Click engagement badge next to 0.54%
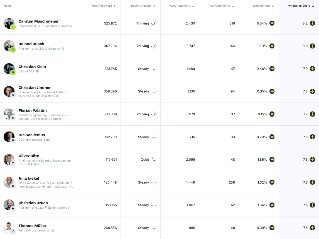Screen dimensions: 319x239 pos(272,23)
